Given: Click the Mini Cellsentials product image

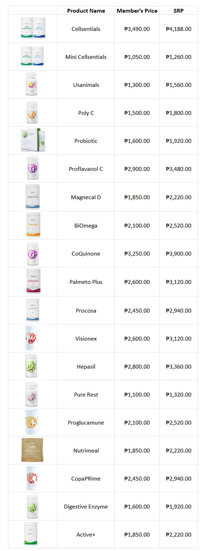Looking at the screenshot, I should click(x=32, y=57).
